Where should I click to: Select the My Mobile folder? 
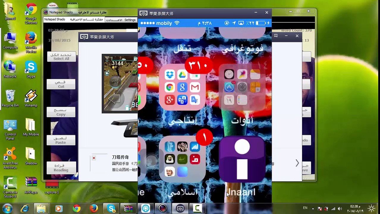[31, 128]
